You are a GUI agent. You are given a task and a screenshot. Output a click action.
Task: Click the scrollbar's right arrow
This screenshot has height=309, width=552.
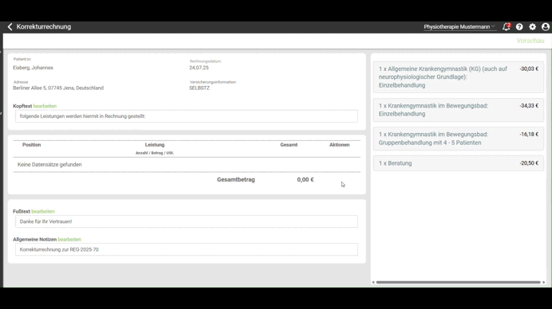pos(543,282)
